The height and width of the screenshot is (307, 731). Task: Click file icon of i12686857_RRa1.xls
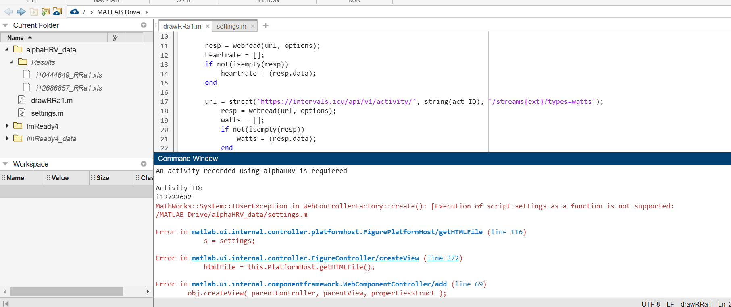point(27,87)
